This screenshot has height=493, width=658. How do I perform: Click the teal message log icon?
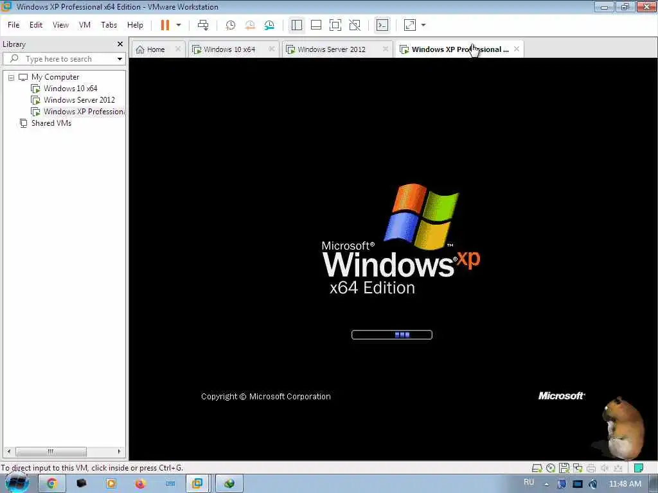638,468
